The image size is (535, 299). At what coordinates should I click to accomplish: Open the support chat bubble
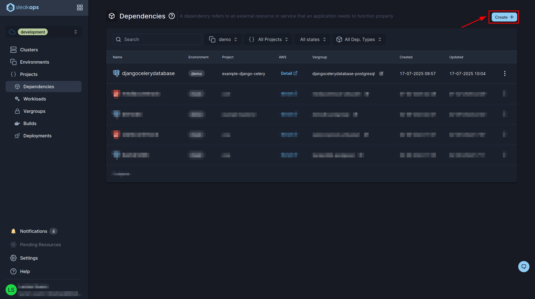(x=524, y=267)
